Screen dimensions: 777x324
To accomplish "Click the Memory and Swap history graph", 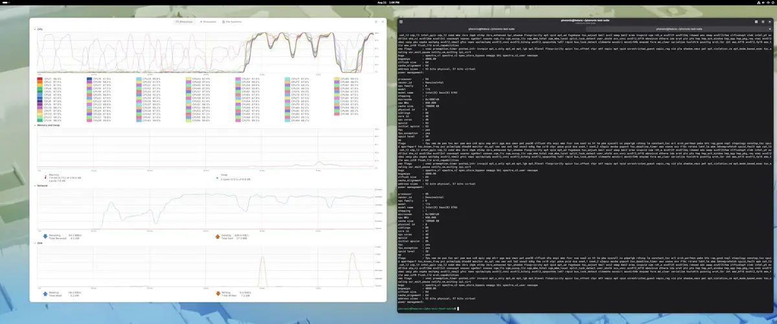I will pyautogui.click(x=204, y=149).
